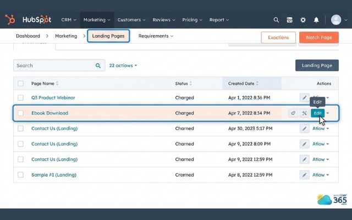Click the pencil icon for Q3 Product Webinar
Image resolution: width=352 pixels, height=220 pixels.
[304, 98]
